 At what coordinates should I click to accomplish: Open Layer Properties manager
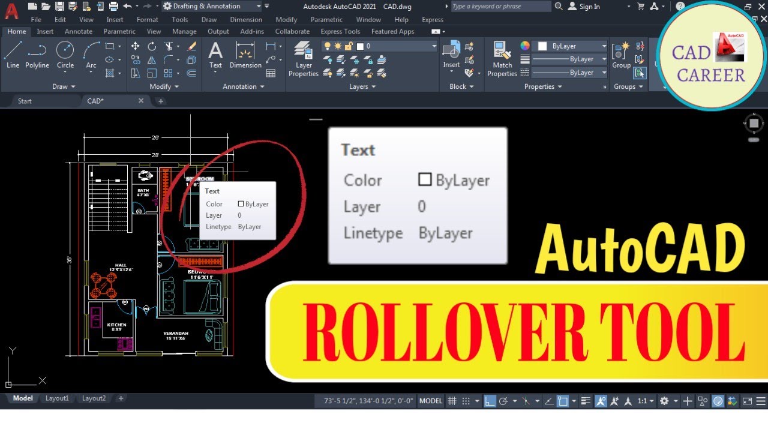[x=304, y=59]
